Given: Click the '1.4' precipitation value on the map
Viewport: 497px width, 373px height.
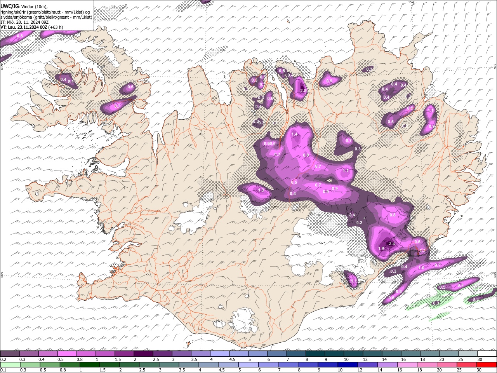Looking at the screenshot, I should (x=294, y=134).
